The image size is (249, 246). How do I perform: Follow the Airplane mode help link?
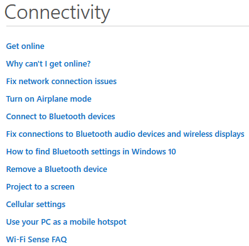[49, 99]
